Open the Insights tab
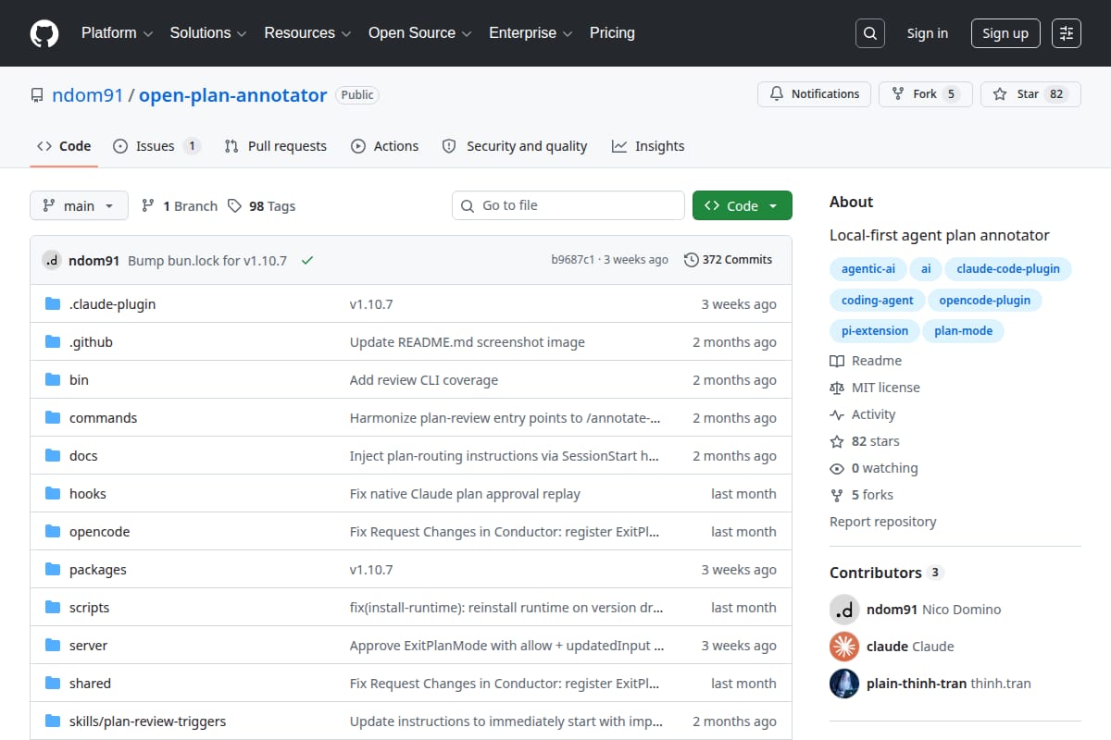 [648, 146]
